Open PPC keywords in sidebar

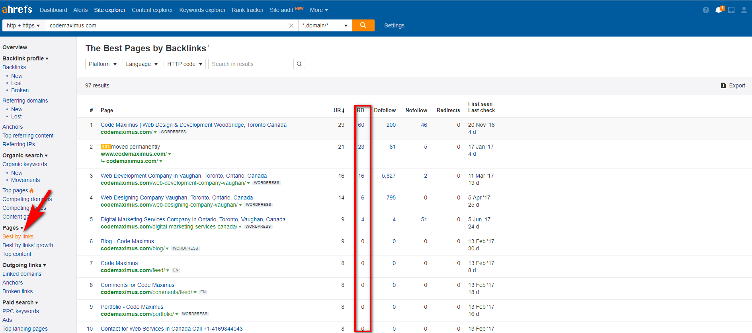(21, 311)
